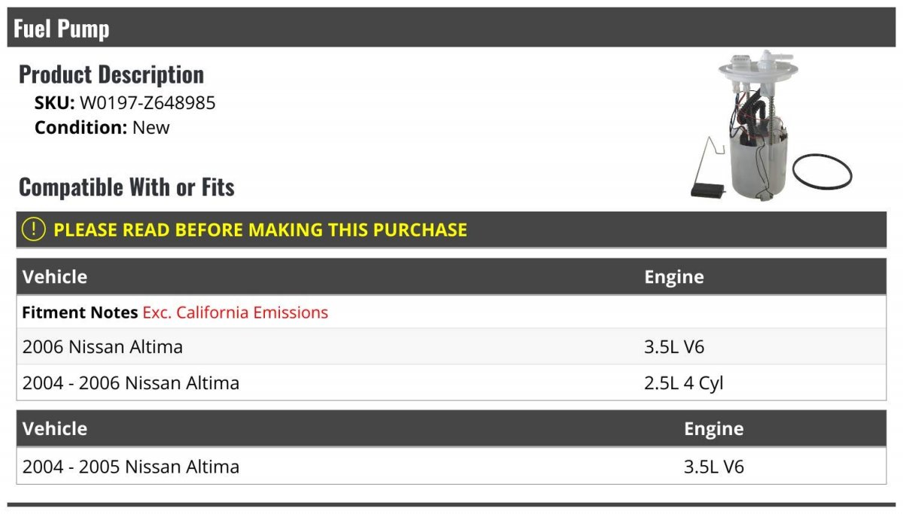Click the second table's Vehicle column header
Viewport: 903px width, 514px height.
55,429
